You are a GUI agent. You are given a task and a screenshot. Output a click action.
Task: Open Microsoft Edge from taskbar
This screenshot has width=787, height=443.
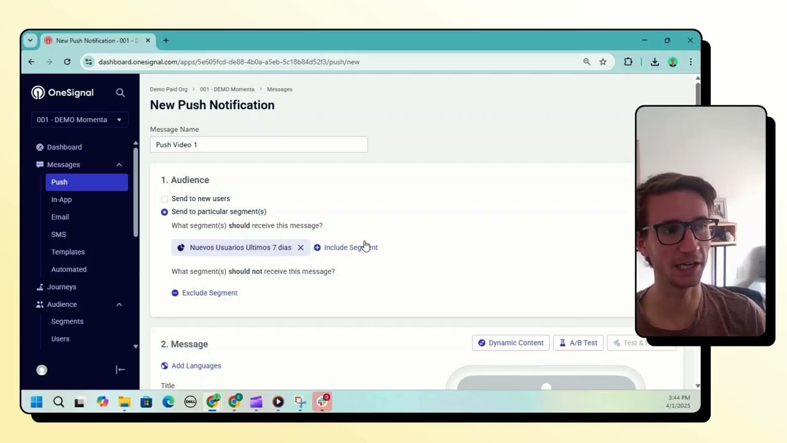click(x=168, y=402)
